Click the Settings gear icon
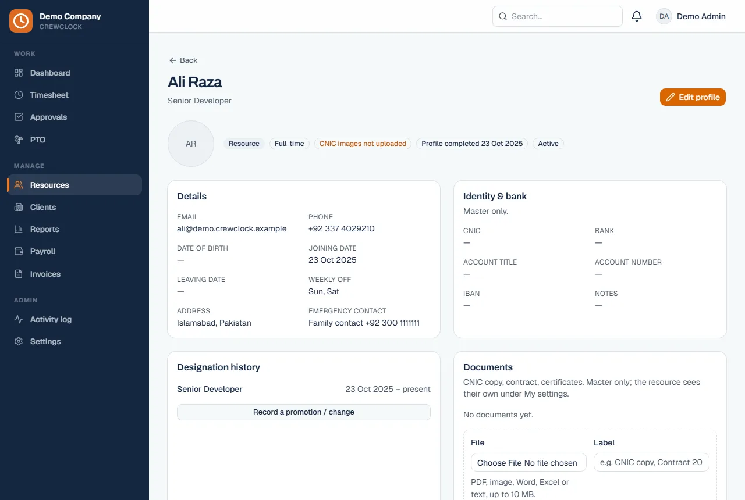 click(19, 341)
